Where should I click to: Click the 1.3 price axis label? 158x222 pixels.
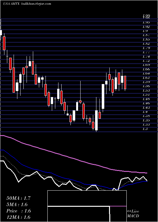click(x=145, y=129)
